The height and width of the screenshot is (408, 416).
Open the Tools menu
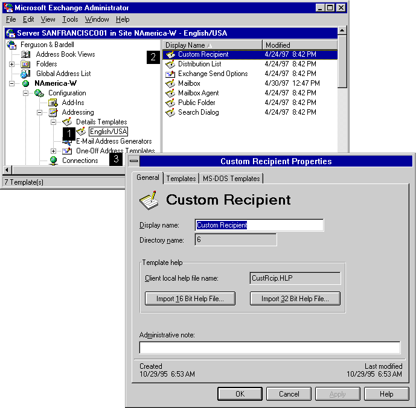pos(70,19)
